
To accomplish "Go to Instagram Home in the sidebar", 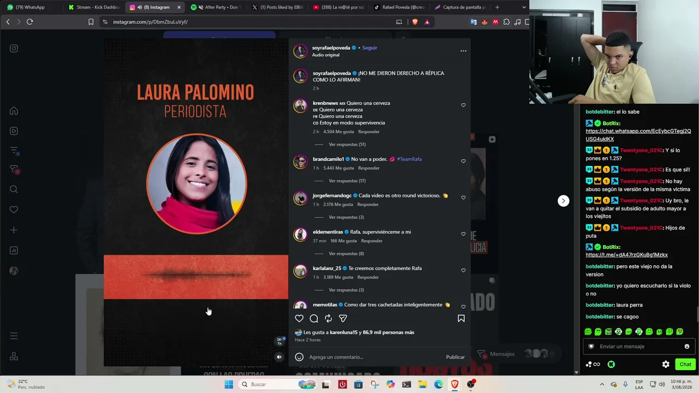I will click(x=14, y=111).
